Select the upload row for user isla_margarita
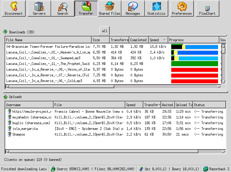Screen dimensions: 231x172 (25, 129)
